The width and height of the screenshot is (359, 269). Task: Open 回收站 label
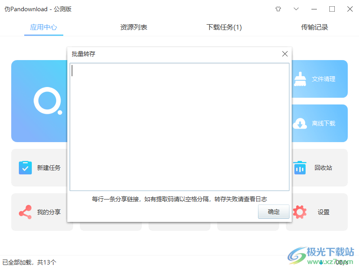pos(323,168)
